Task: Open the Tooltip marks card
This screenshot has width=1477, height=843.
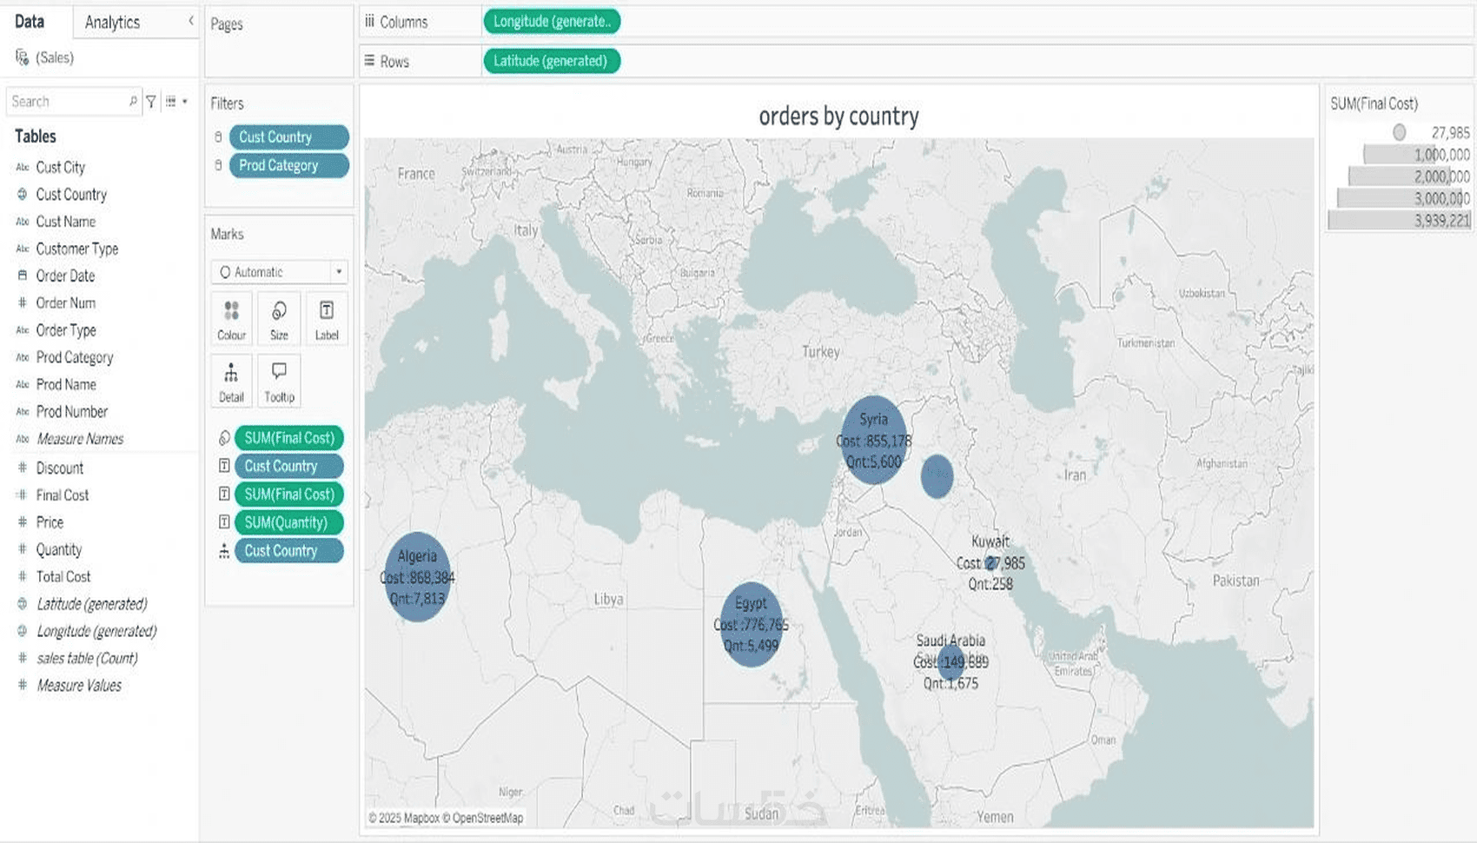Action: 279,381
